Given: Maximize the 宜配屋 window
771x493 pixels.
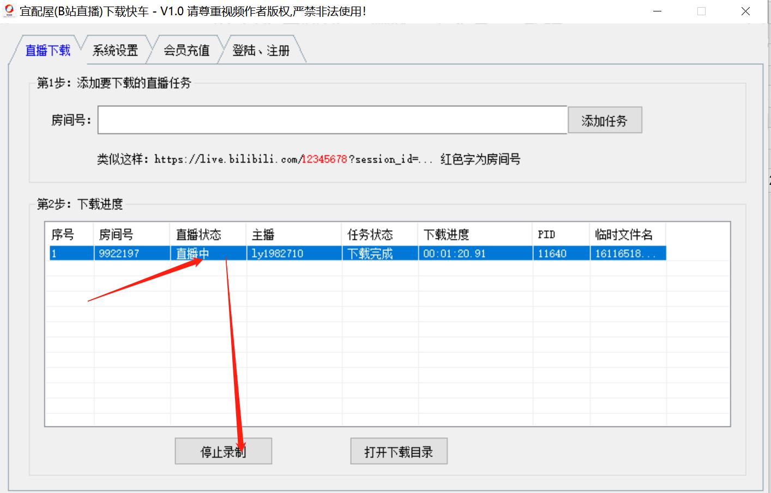Looking at the screenshot, I should pyautogui.click(x=701, y=11).
